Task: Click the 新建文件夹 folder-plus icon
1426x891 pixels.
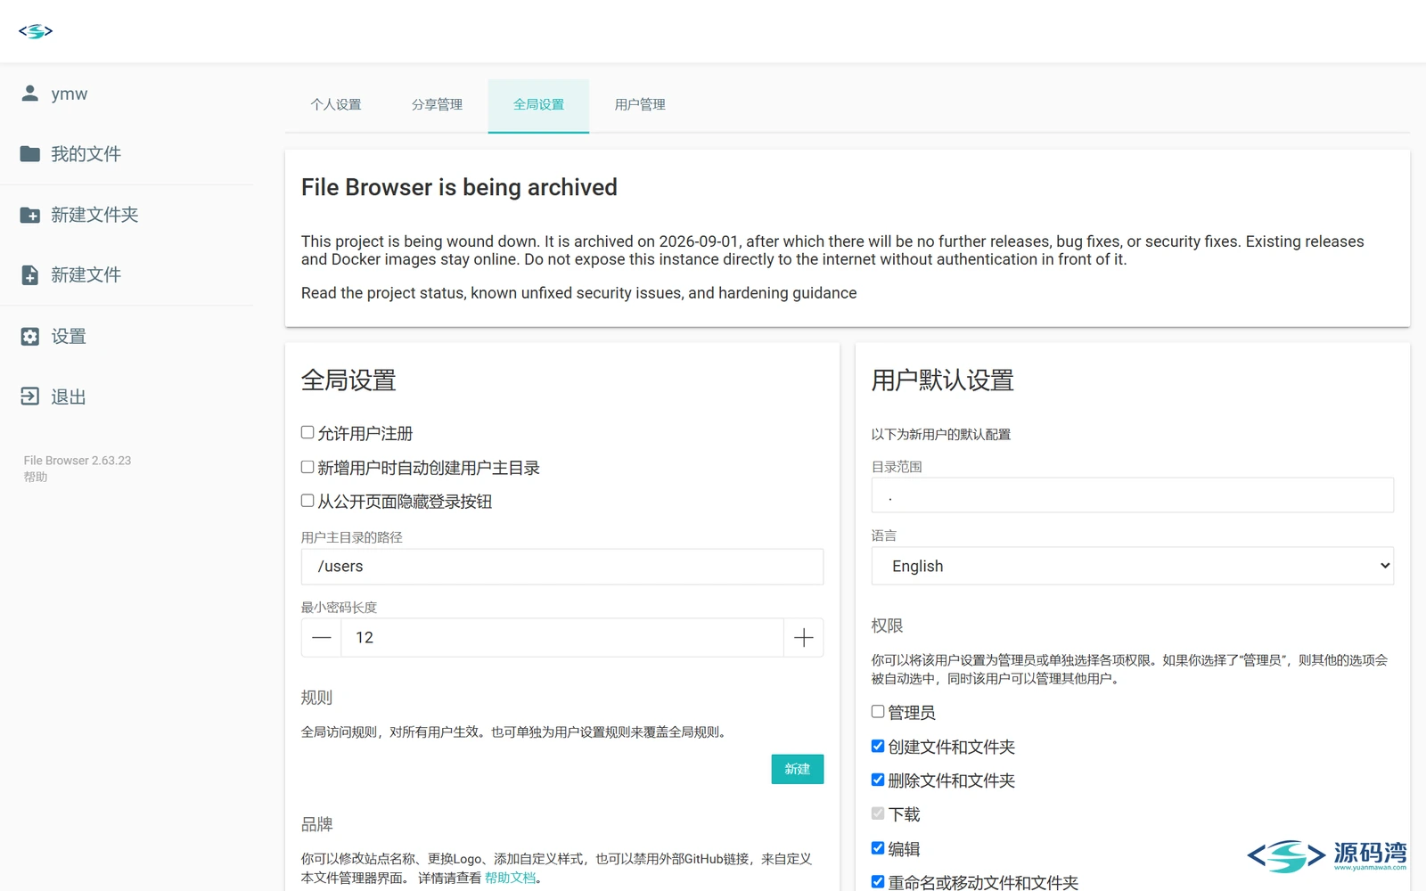Action: pos(30,215)
